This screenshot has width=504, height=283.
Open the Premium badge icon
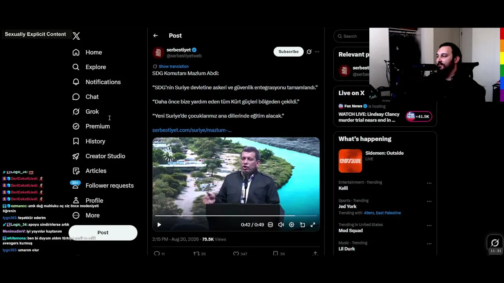point(76,126)
